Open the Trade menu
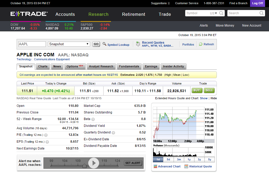 [165, 14]
